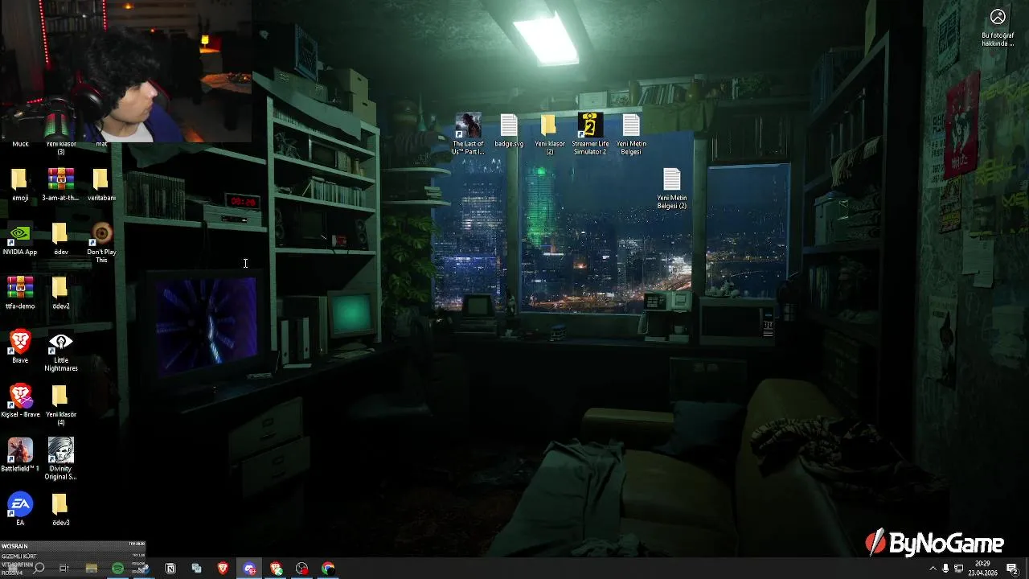Open Task View on the taskbar
The height and width of the screenshot is (579, 1029).
pyautogui.click(x=64, y=568)
